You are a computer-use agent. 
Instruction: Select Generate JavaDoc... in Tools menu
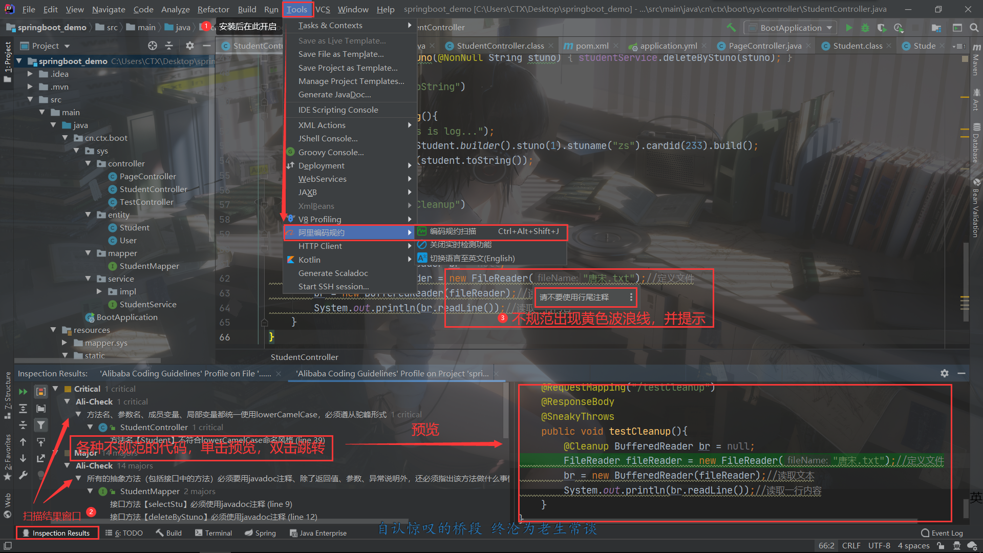335,94
